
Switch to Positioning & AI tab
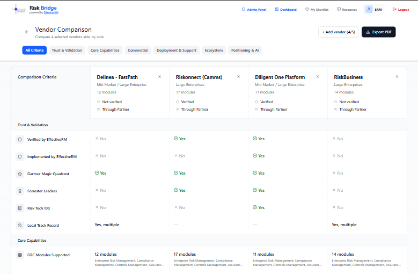[x=245, y=50]
